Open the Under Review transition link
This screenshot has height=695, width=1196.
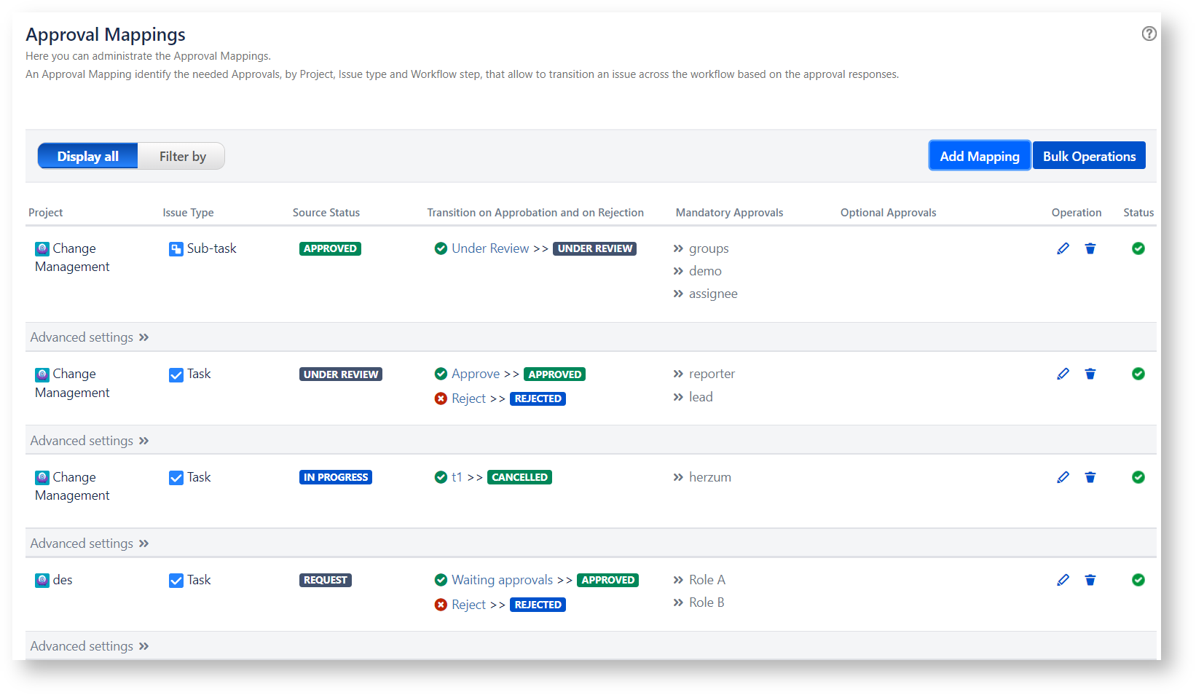click(x=490, y=248)
